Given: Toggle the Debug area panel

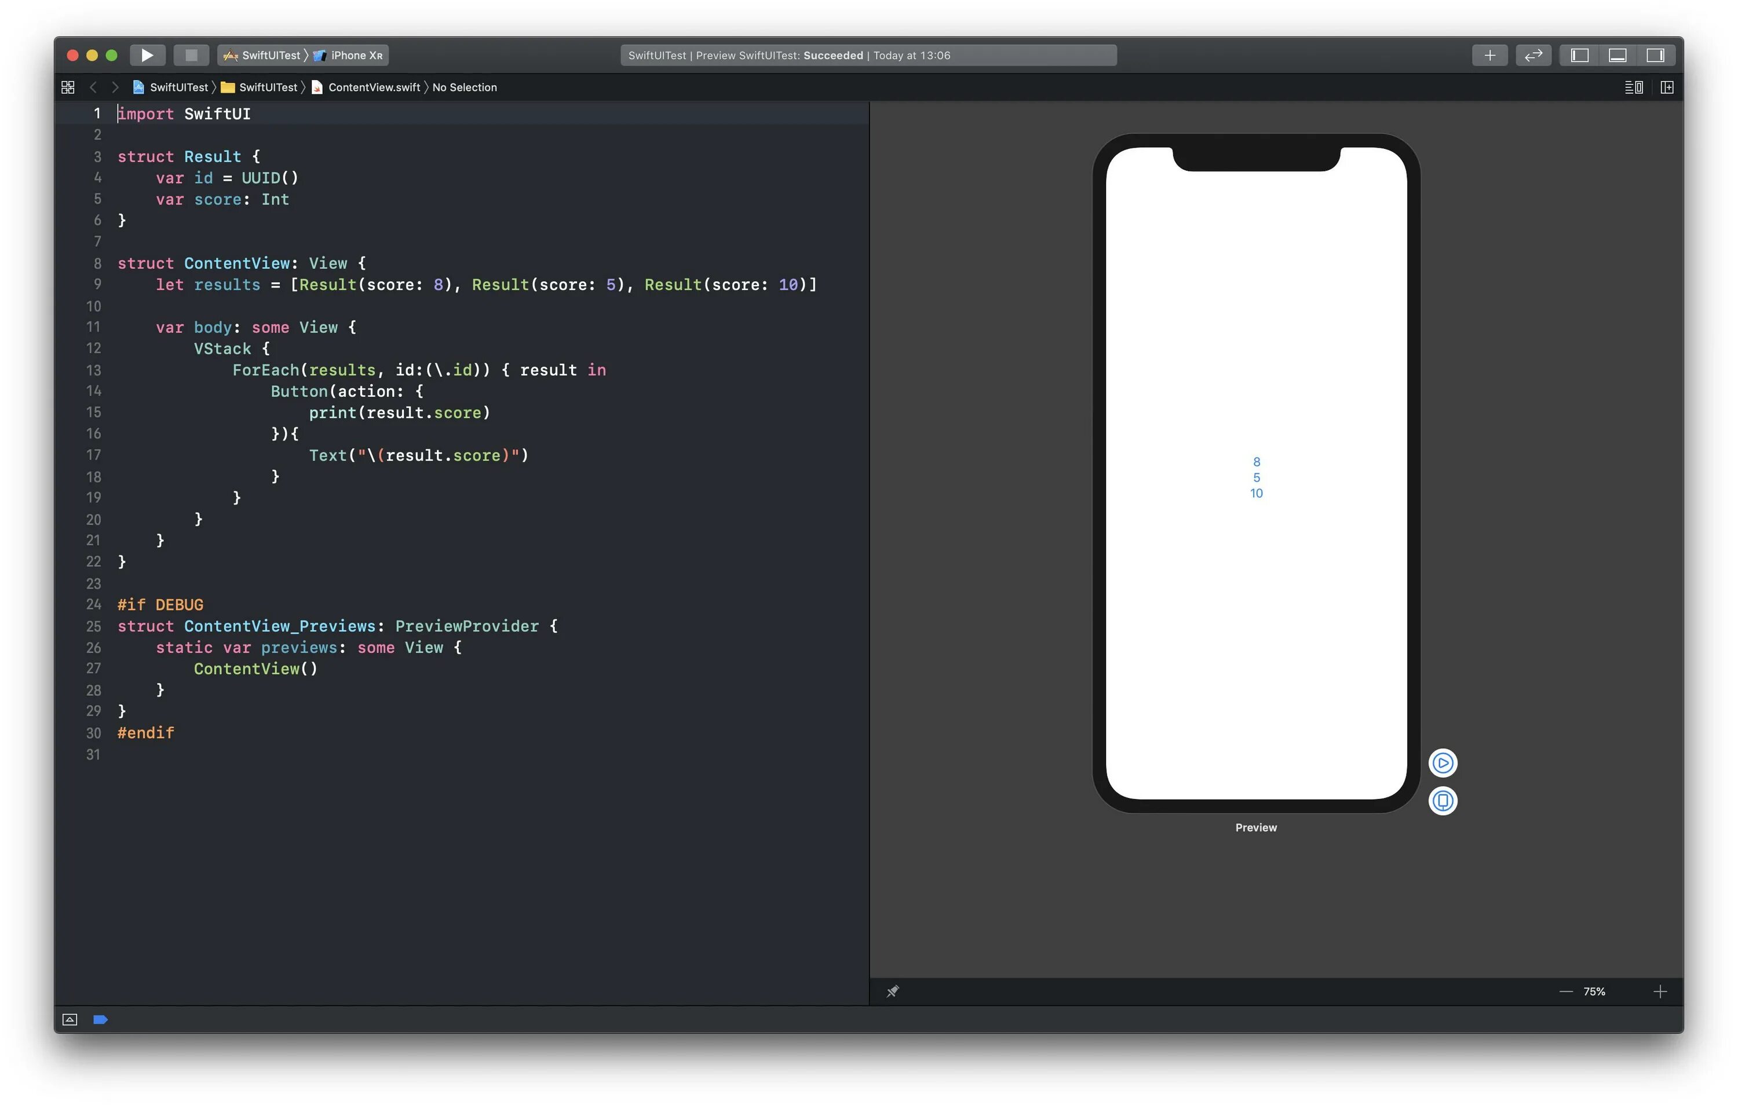Looking at the screenshot, I should click(x=1617, y=55).
